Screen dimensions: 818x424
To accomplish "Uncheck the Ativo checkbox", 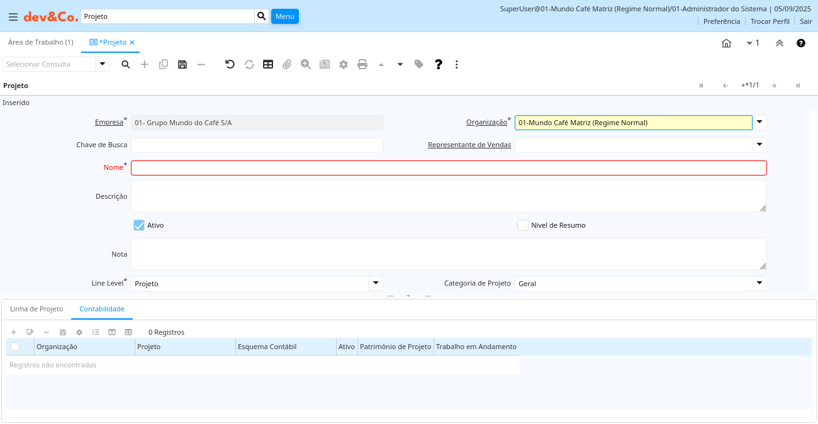I will [139, 225].
